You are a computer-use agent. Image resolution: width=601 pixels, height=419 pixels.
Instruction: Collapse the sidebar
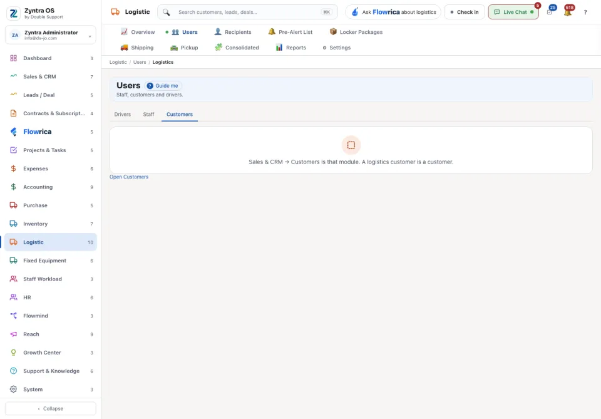pos(51,408)
